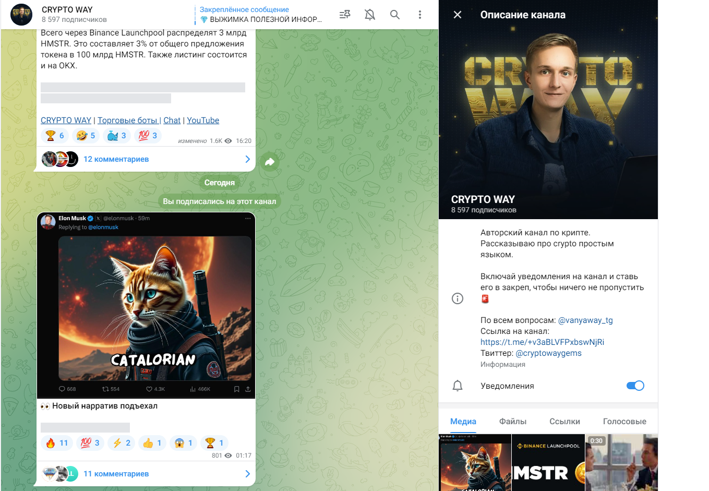The height and width of the screenshot is (491, 709).
Task: Open the search icon in chat header
Action: click(x=395, y=15)
